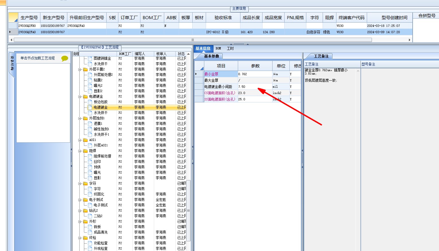Collapse the 外层干膜2 tree node
The height and width of the screenshot is (251, 439).
(80, 69)
